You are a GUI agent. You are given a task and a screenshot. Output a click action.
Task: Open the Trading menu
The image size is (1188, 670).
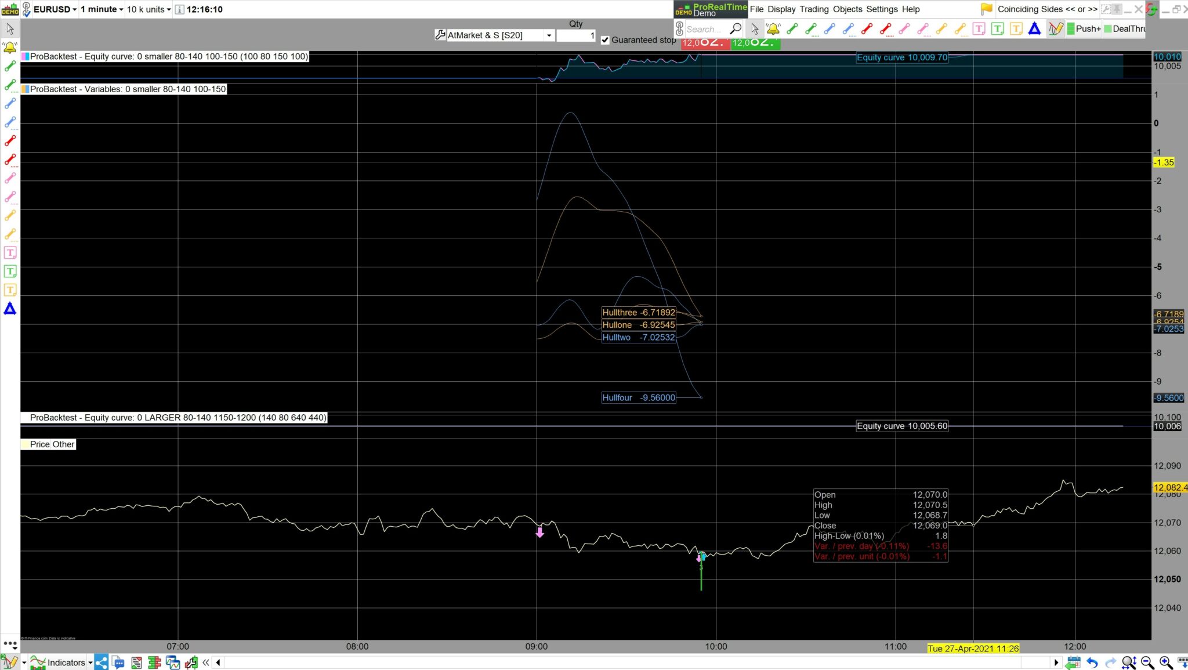[813, 9]
